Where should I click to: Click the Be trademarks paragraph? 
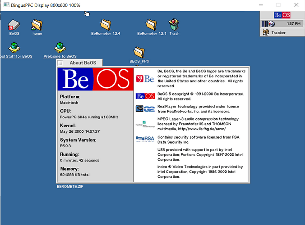point(202,79)
